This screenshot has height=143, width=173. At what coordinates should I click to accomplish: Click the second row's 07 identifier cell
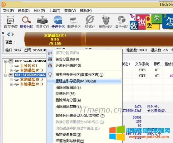tap(157, 76)
